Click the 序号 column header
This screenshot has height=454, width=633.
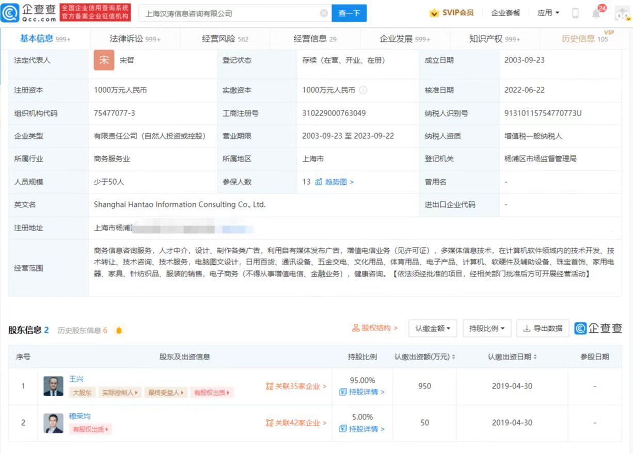(23, 357)
